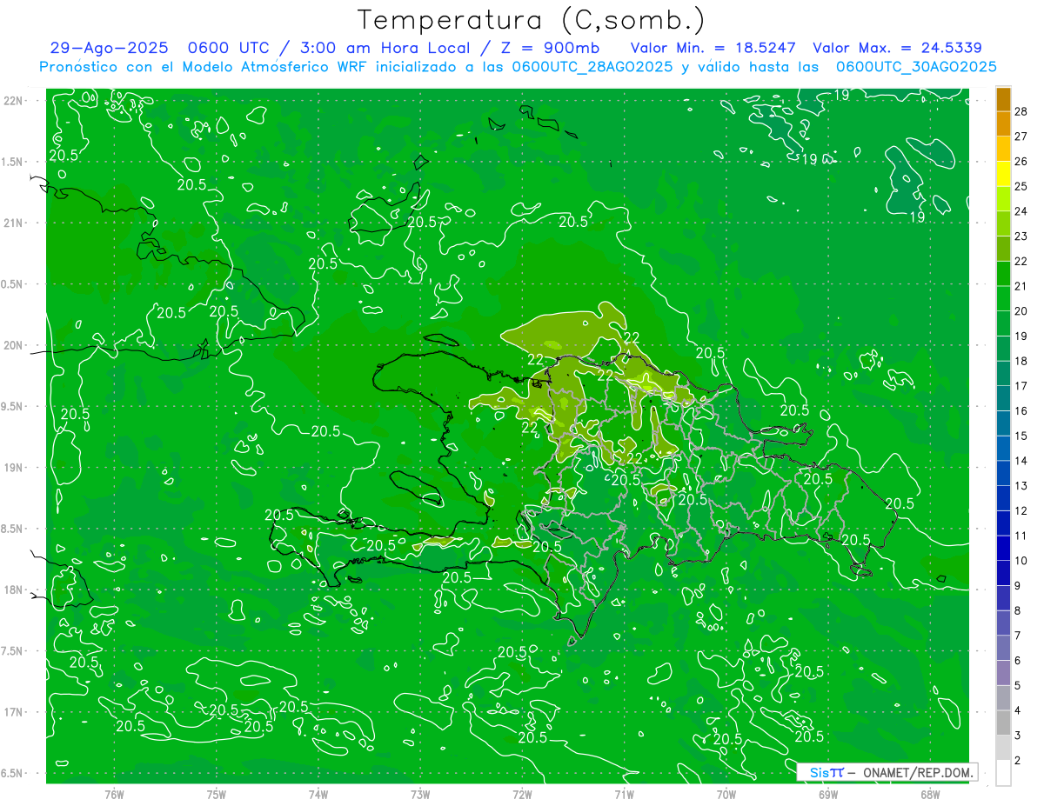Screen dimensions: 1044x806
Task: Click the dark orange band at color scale top
Action: click(1003, 98)
